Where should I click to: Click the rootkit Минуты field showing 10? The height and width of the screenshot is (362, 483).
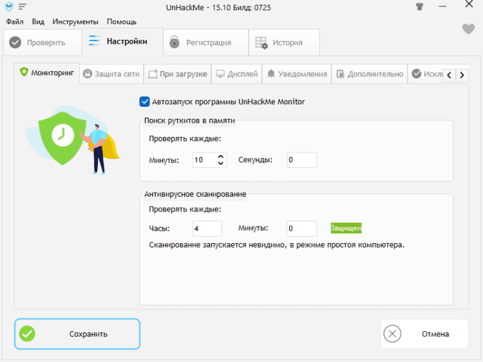[204, 160]
